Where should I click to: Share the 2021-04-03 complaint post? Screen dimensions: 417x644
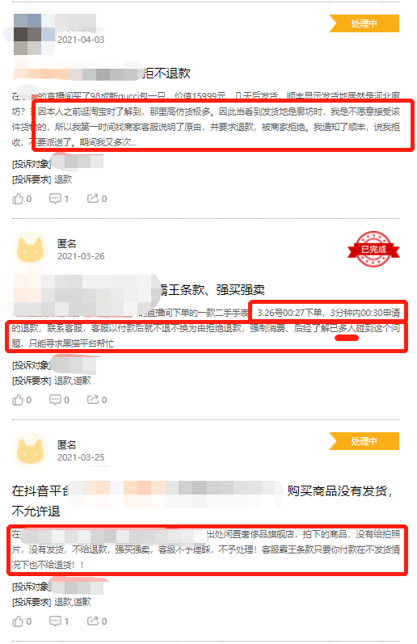97,199
